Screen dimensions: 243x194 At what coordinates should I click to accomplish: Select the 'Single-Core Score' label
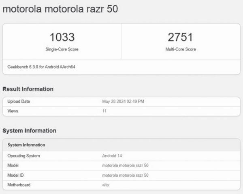click(x=62, y=49)
